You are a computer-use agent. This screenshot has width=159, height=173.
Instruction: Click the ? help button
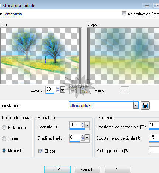117,169
